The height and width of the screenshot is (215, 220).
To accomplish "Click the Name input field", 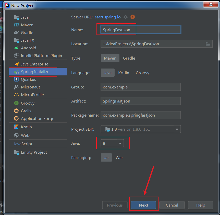I will [141, 30].
